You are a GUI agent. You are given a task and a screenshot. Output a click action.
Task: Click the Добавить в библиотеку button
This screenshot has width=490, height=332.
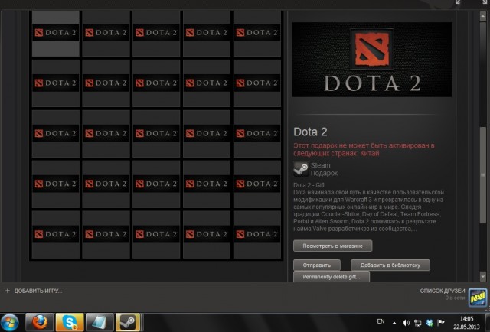pyautogui.click(x=390, y=265)
